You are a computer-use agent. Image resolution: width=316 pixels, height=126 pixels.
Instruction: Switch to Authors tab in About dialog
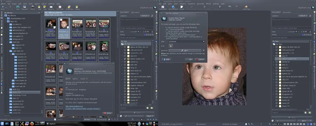pyautogui.click(x=75, y=79)
